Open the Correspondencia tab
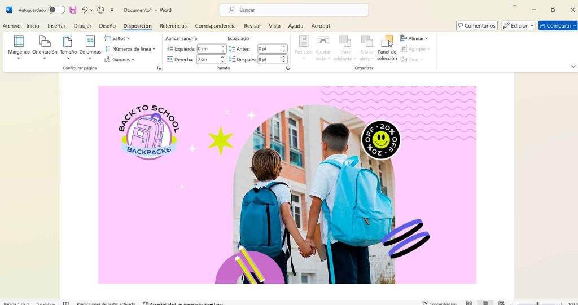The width and height of the screenshot is (578, 305). point(215,26)
